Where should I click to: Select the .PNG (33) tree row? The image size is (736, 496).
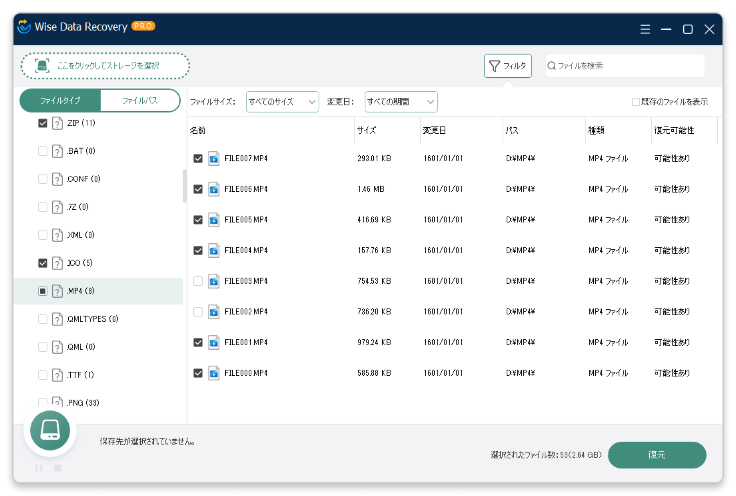tap(98, 403)
